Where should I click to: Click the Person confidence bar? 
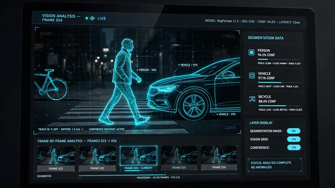click(x=279, y=60)
